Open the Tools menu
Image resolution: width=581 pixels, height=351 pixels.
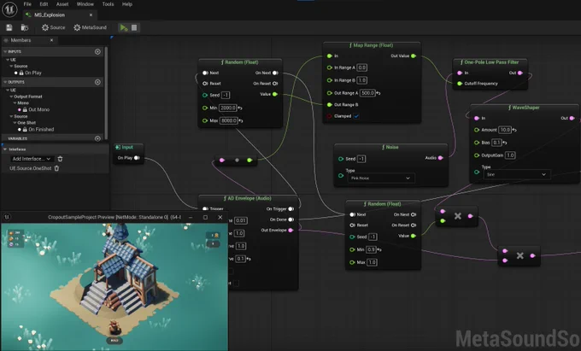(108, 4)
